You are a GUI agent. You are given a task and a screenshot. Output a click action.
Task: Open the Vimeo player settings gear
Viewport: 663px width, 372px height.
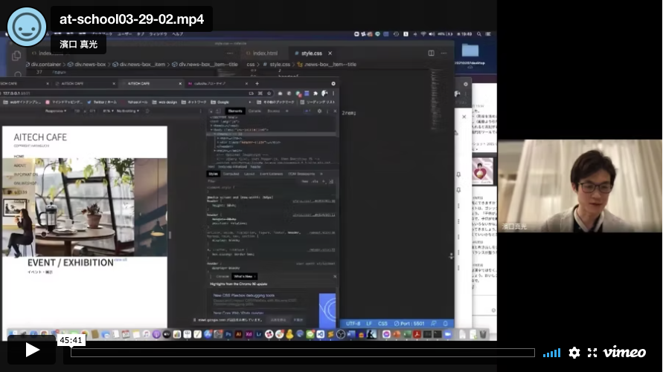(574, 353)
